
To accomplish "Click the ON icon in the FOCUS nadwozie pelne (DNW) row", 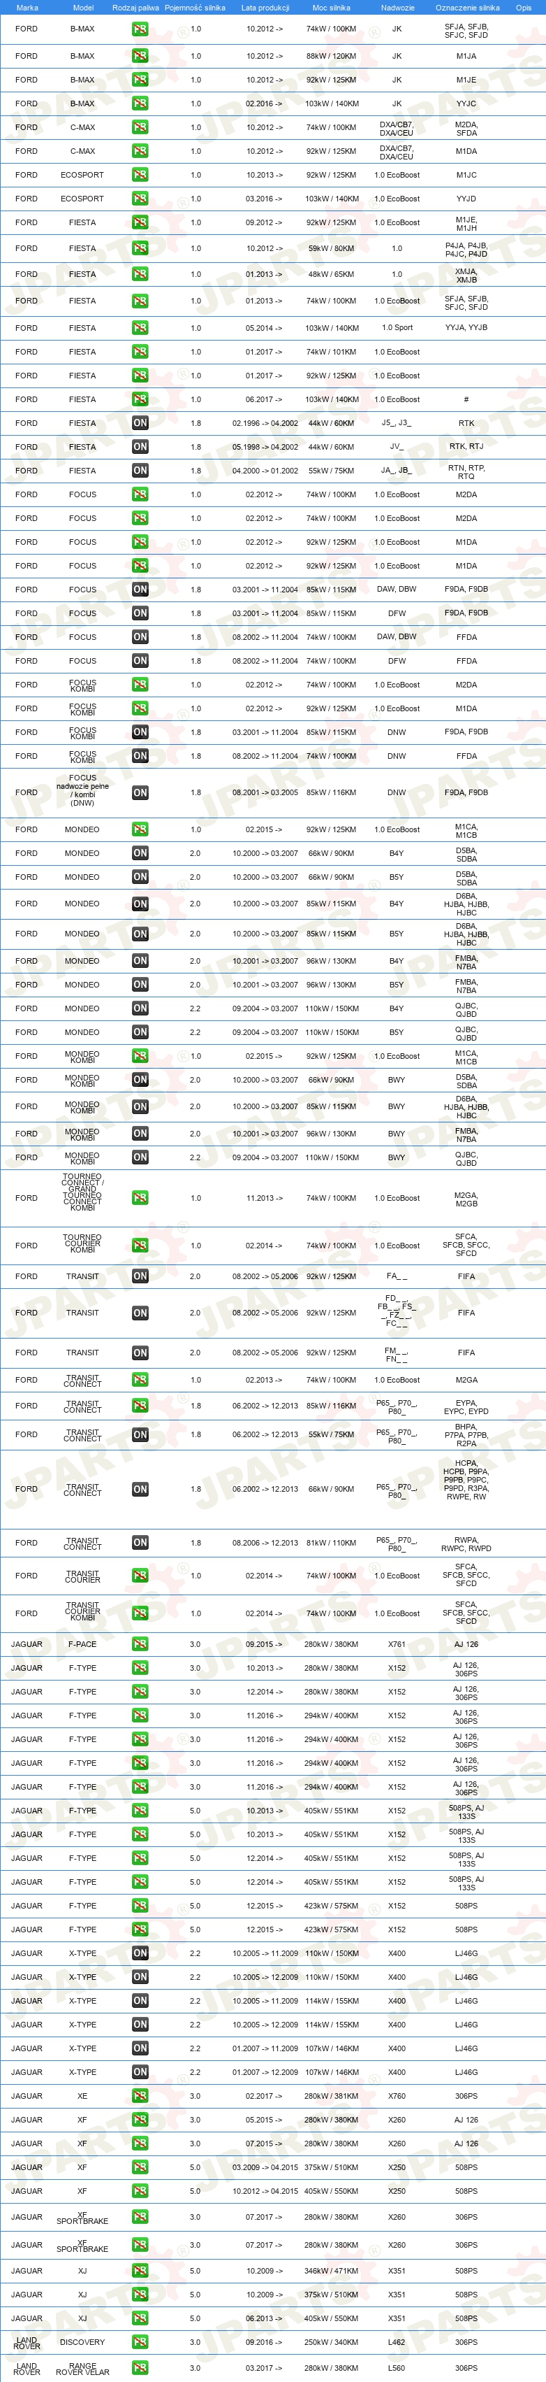I will (x=140, y=792).
